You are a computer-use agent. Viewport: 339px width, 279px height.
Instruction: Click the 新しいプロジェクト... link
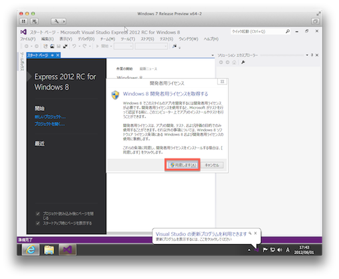50,116
